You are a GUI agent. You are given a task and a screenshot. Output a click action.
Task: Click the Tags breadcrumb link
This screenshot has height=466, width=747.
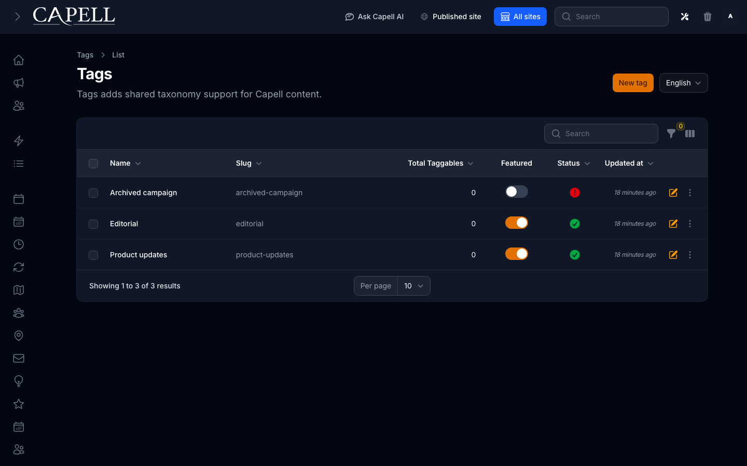point(85,55)
